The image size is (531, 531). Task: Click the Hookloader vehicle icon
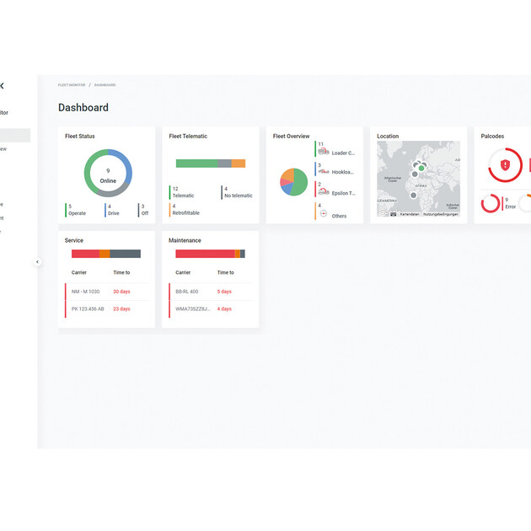tap(324, 169)
